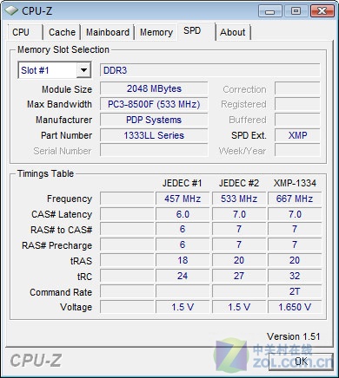This screenshot has width=339, height=378.
Task: Click the OK button
Action: (301, 361)
